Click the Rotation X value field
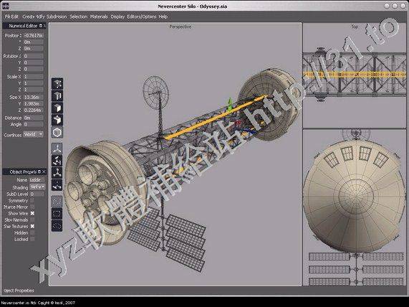Image resolution: width=409 pixels, height=307 pixels. pyautogui.click(x=33, y=56)
